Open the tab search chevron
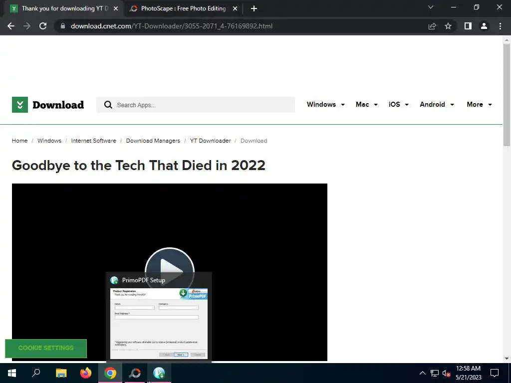Image resolution: width=511 pixels, height=383 pixels. point(431,7)
